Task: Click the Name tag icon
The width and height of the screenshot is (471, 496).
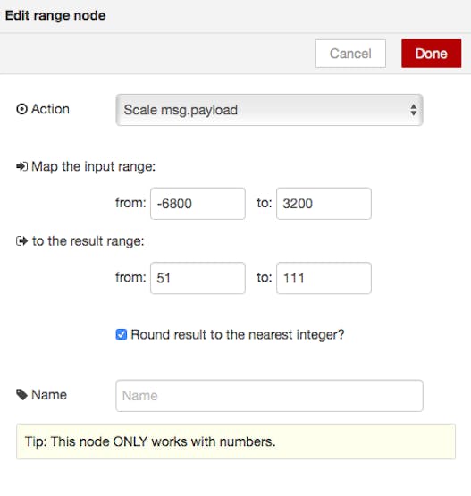Action: [x=21, y=395]
